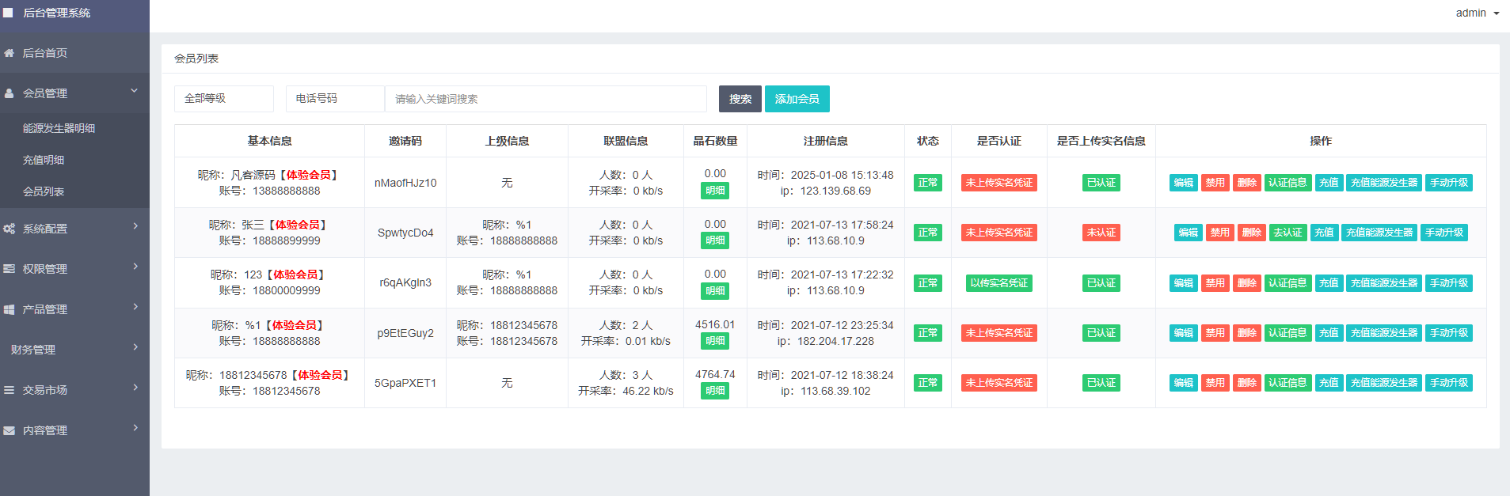Open 能源发生器明细 in the sidebar submenu

coord(59,128)
